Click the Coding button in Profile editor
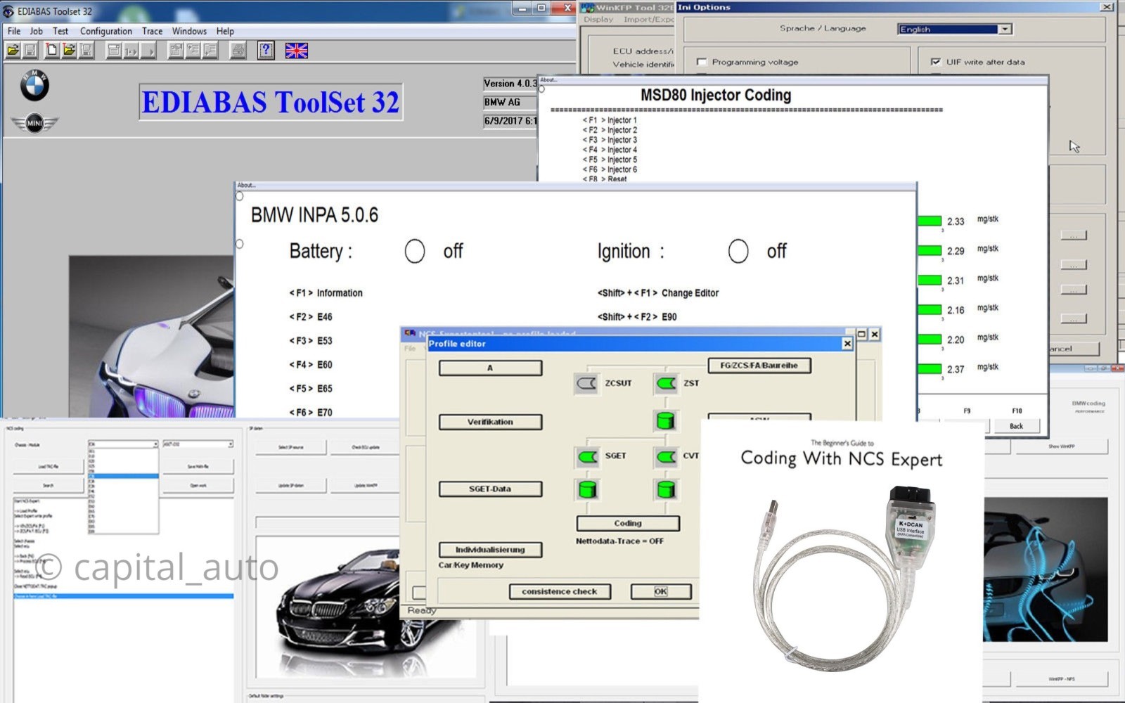 pos(628,524)
